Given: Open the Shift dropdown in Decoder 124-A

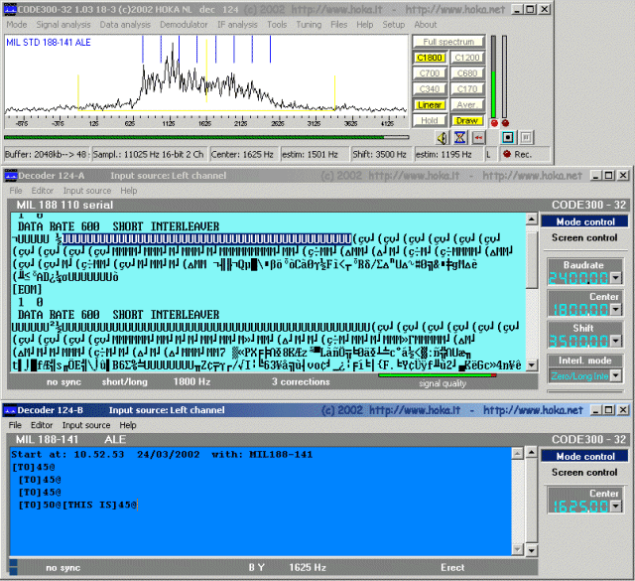Looking at the screenshot, I should (x=615, y=342).
